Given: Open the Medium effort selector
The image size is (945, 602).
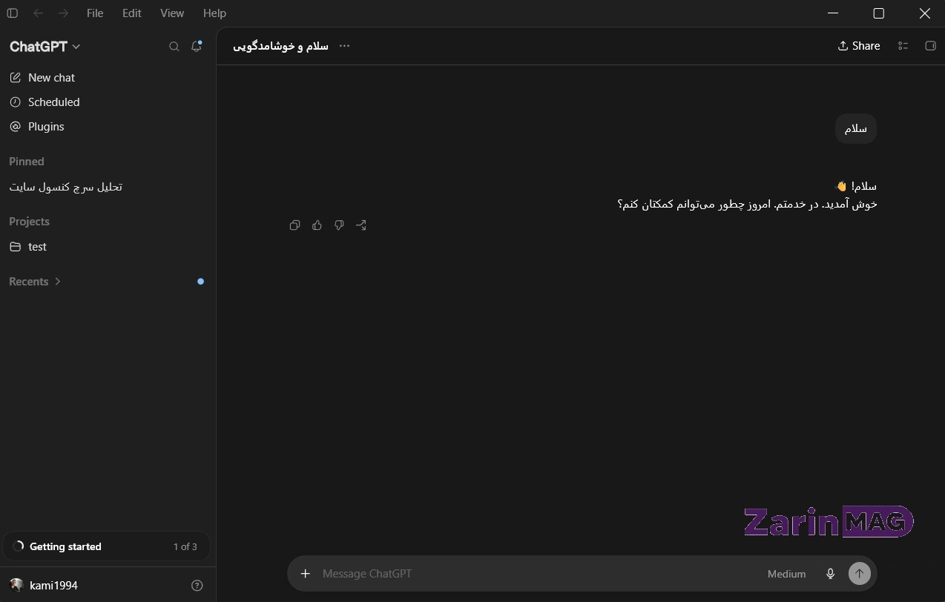Looking at the screenshot, I should pyautogui.click(x=786, y=574).
